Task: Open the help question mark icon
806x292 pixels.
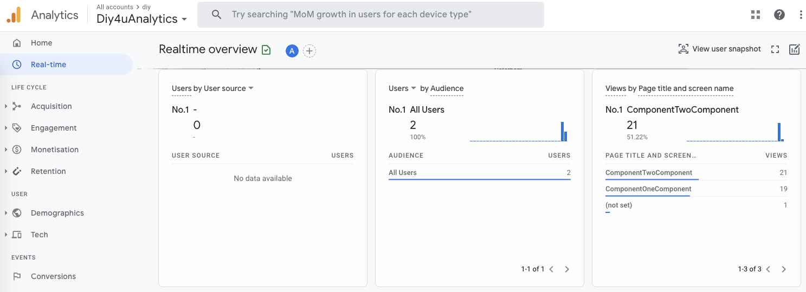Action: [779, 15]
